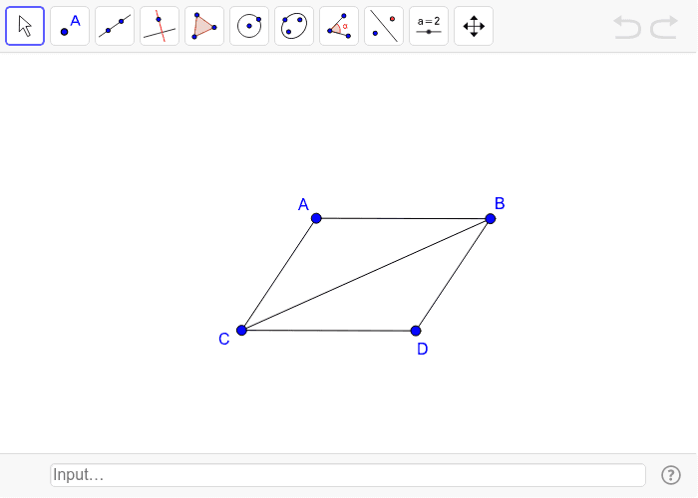
Task: Select the Line through two points tool
Action: (x=115, y=26)
